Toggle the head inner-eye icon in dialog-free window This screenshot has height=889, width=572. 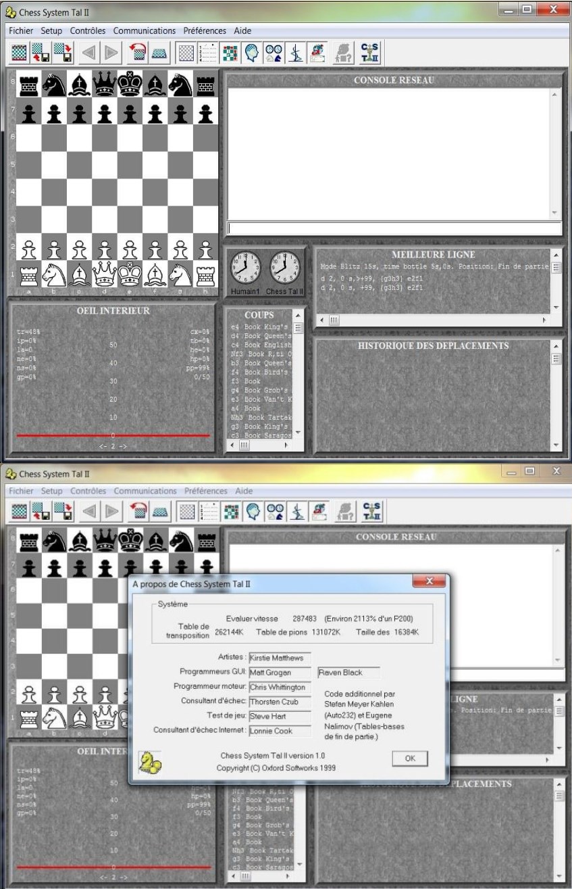tap(251, 53)
